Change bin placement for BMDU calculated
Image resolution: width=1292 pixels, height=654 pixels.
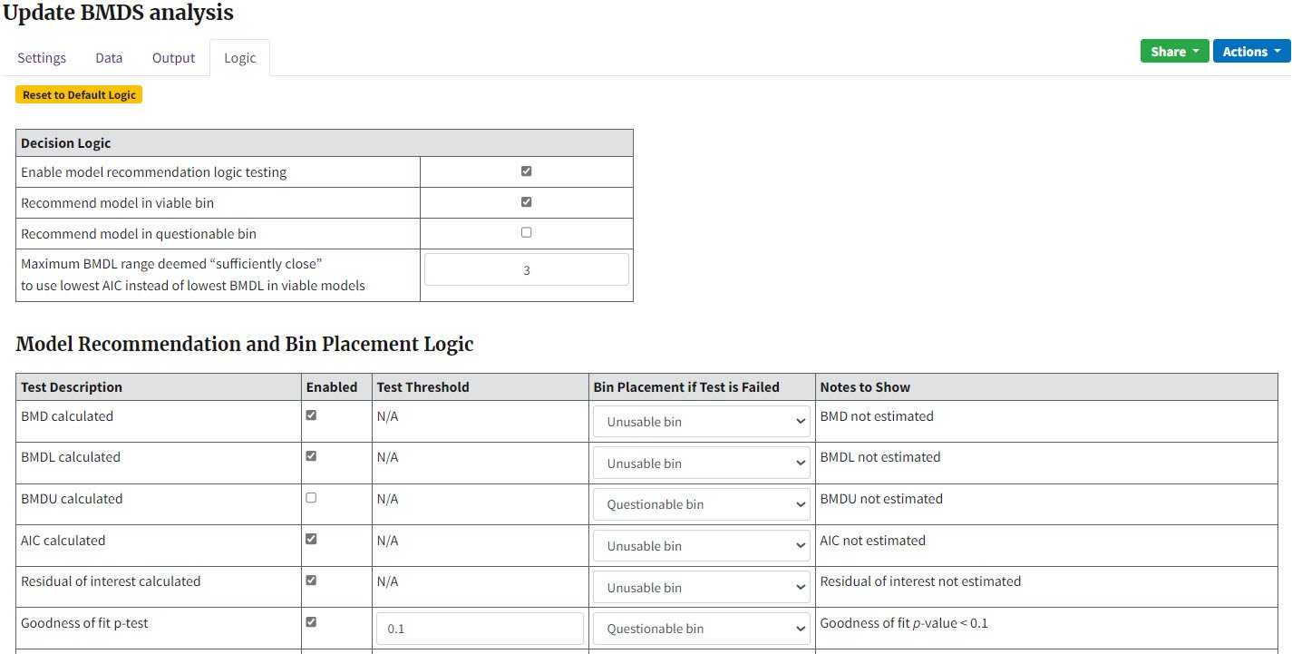click(x=700, y=503)
